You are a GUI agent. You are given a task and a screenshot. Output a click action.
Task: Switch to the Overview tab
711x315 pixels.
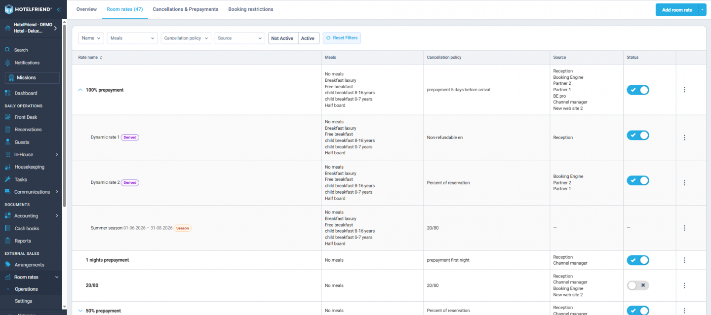pyautogui.click(x=86, y=9)
